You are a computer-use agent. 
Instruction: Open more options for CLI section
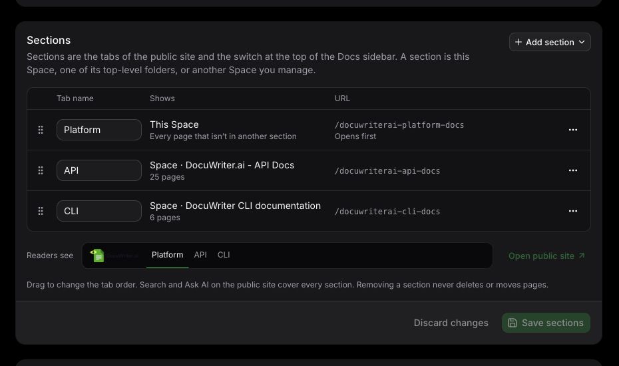point(573,211)
